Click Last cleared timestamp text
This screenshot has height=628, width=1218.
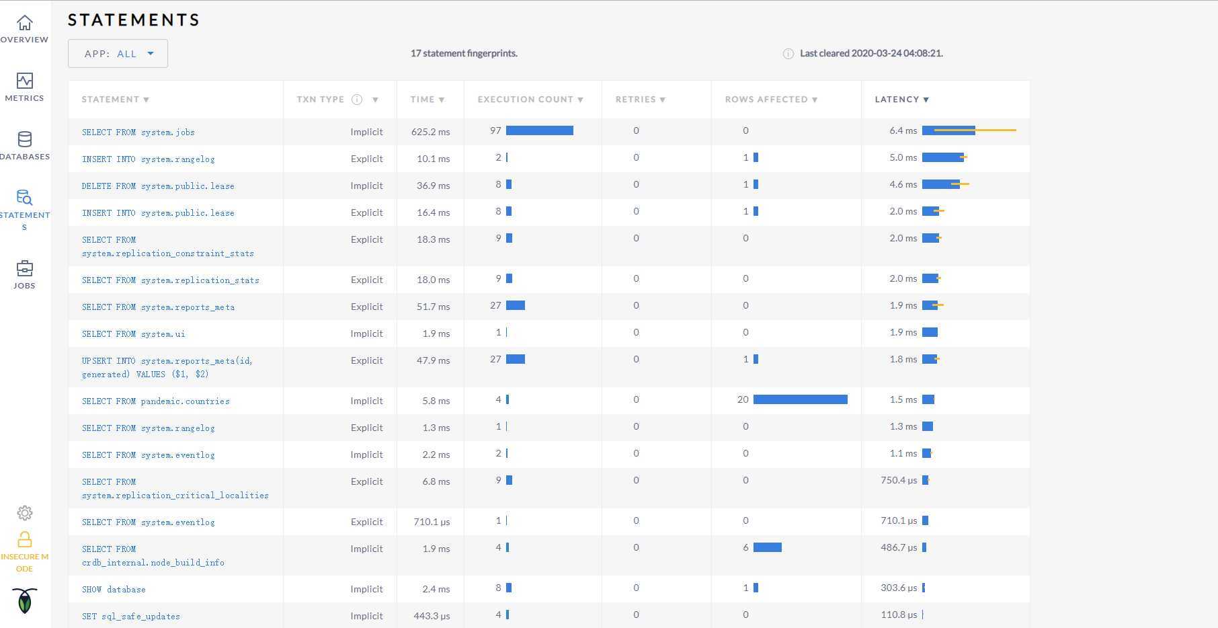click(x=871, y=53)
